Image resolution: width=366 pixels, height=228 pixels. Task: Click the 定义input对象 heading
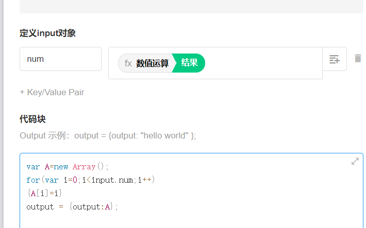click(x=48, y=33)
